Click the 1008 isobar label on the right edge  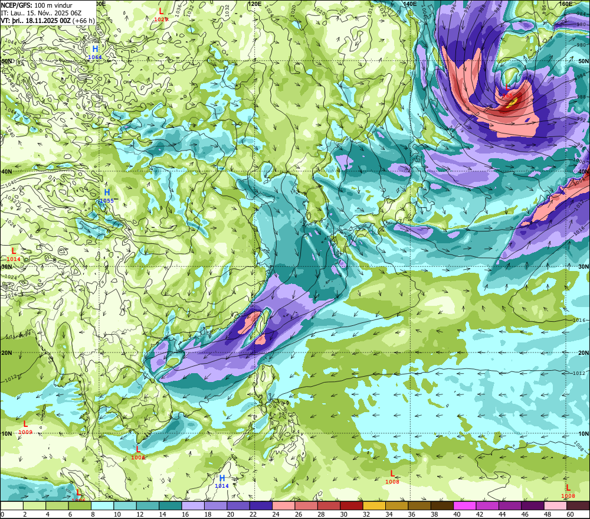(x=579, y=446)
